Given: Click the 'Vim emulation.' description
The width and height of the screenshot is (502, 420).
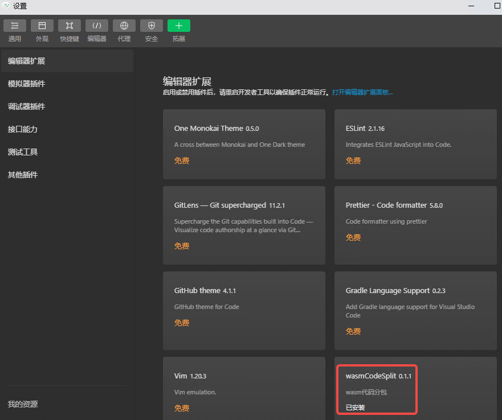Looking at the screenshot, I should (195, 392).
